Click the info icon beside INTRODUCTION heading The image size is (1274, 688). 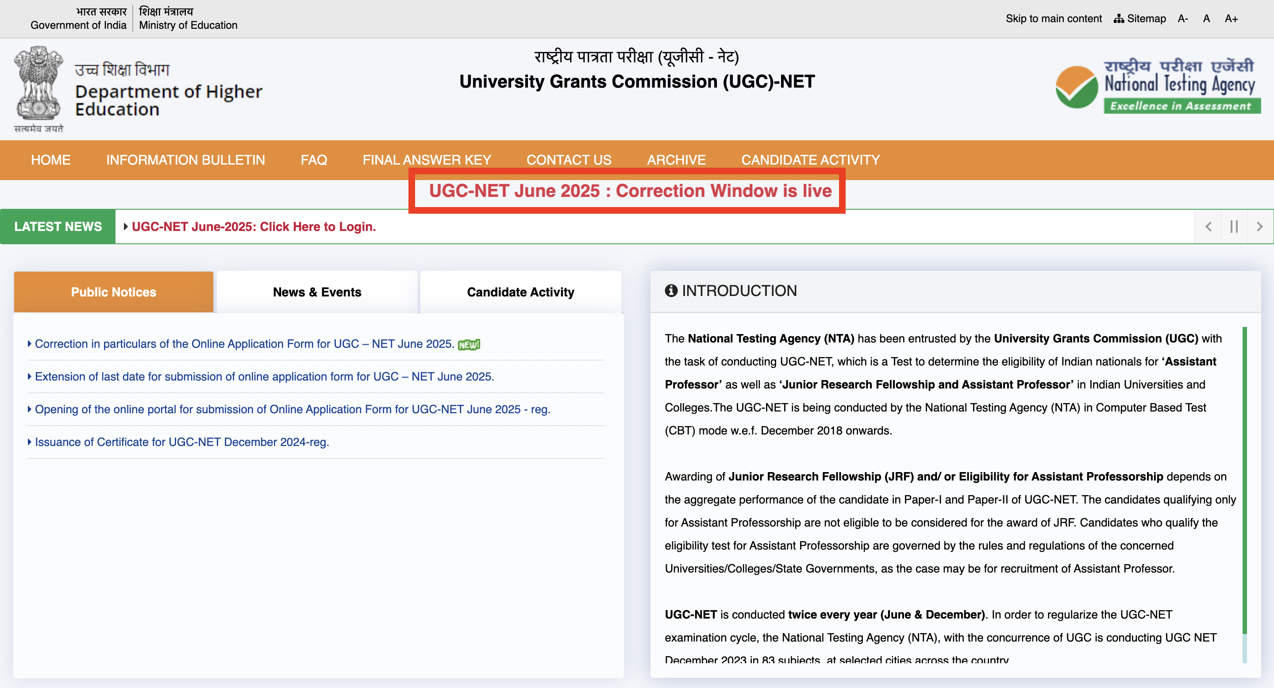pyautogui.click(x=671, y=291)
